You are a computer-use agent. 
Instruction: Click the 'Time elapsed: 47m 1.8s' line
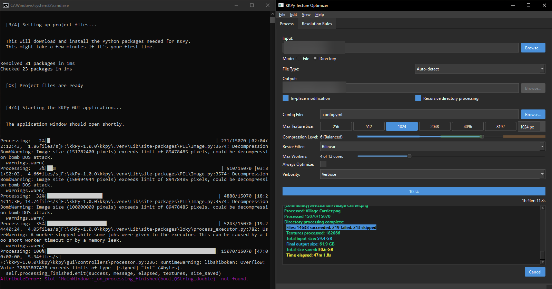pos(309,255)
